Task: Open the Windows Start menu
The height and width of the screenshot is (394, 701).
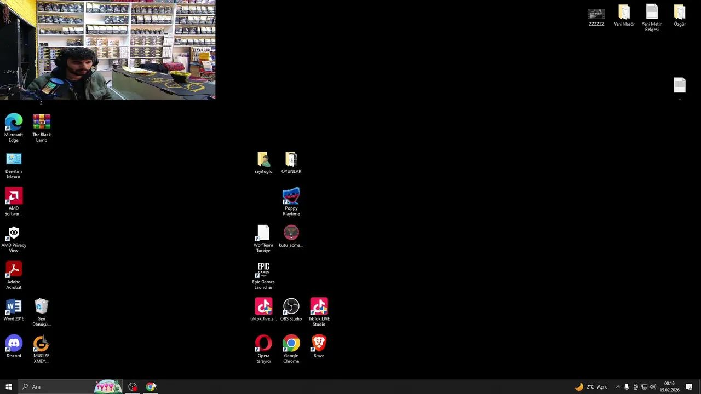Action: pos(9,387)
